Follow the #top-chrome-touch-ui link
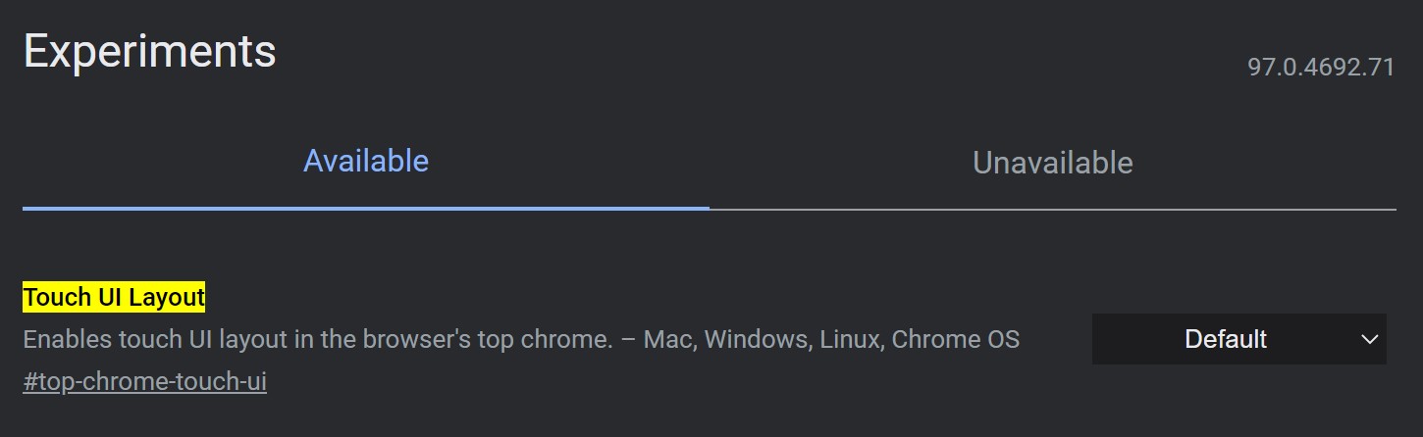The height and width of the screenshot is (437, 1423). pos(144,381)
